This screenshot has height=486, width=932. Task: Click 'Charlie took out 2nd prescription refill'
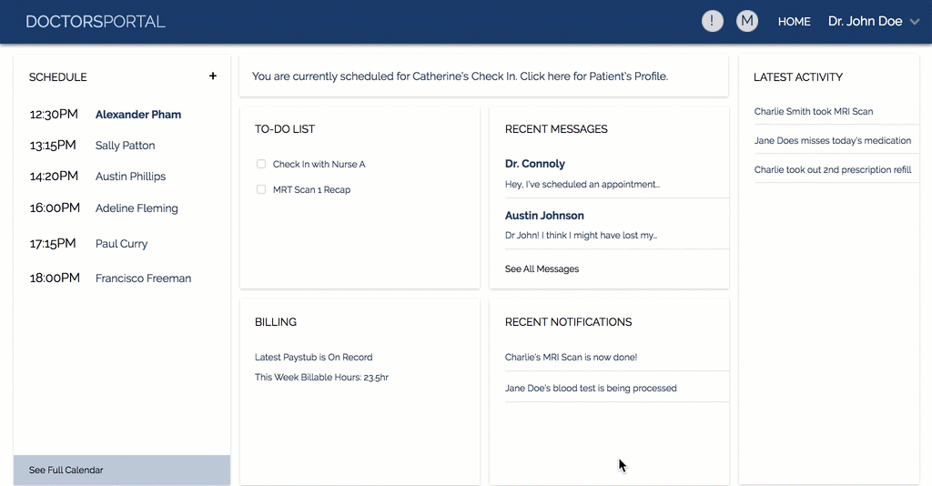coord(832,169)
